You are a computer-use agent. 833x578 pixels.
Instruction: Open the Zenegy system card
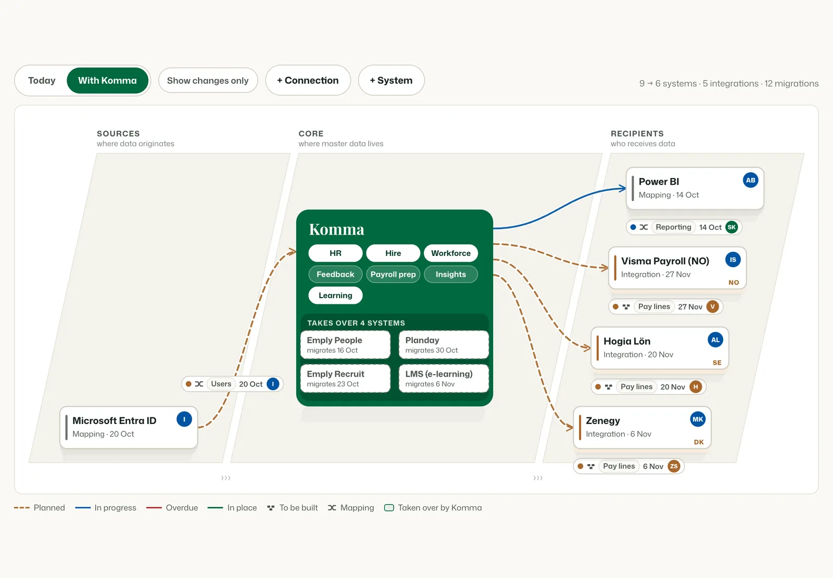click(642, 428)
